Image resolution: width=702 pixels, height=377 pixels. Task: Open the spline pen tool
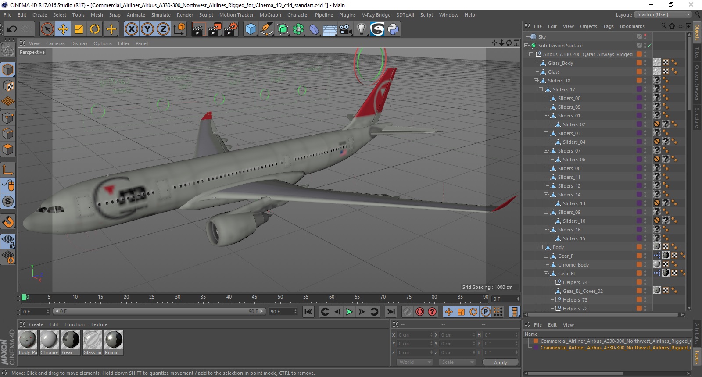coord(266,29)
